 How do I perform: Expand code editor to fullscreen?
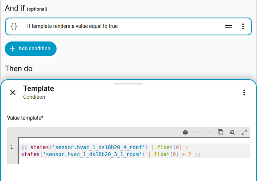click(x=244, y=132)
